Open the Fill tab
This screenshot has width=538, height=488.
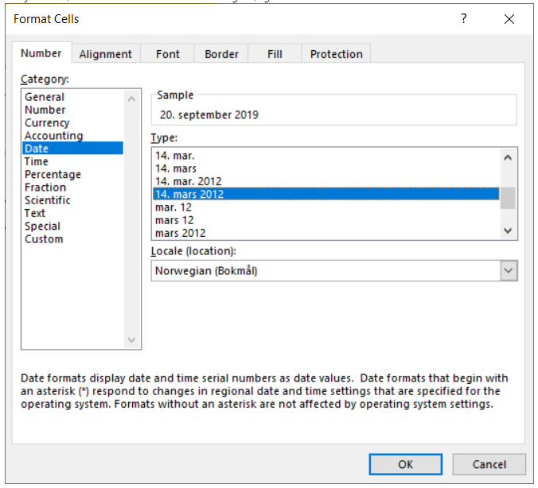coord(275,54)
